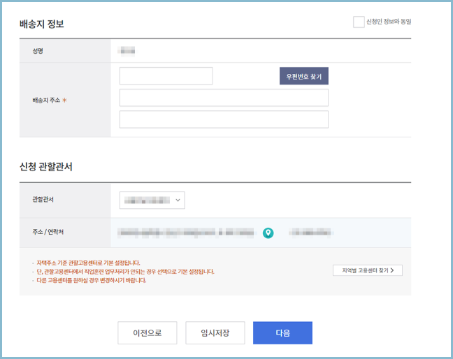Viewport: 453px width, 359px height.
Task: Click the 주소 / 연락처 label
Action: [x=48, y=232]
